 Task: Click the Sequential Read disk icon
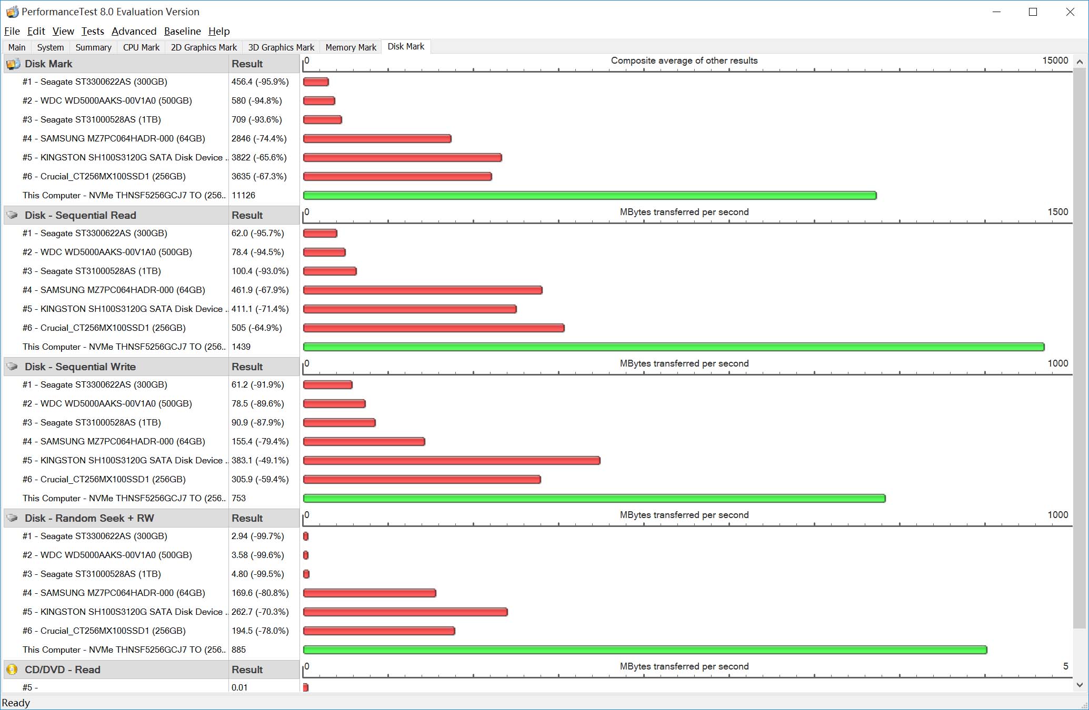[x=13, y=215]
